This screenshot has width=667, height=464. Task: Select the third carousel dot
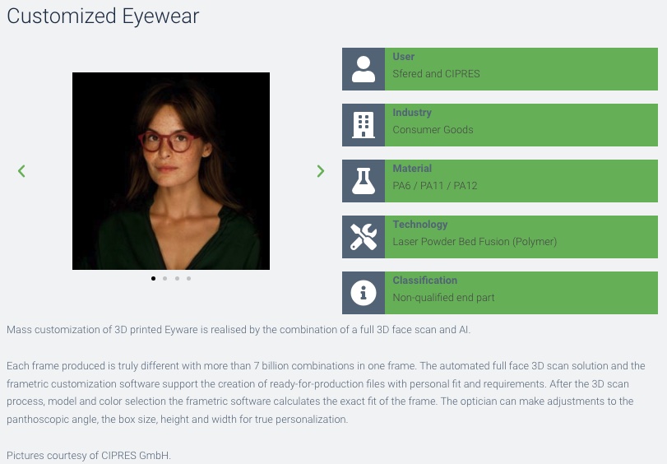pyautogui.click(x=177, y=278)
